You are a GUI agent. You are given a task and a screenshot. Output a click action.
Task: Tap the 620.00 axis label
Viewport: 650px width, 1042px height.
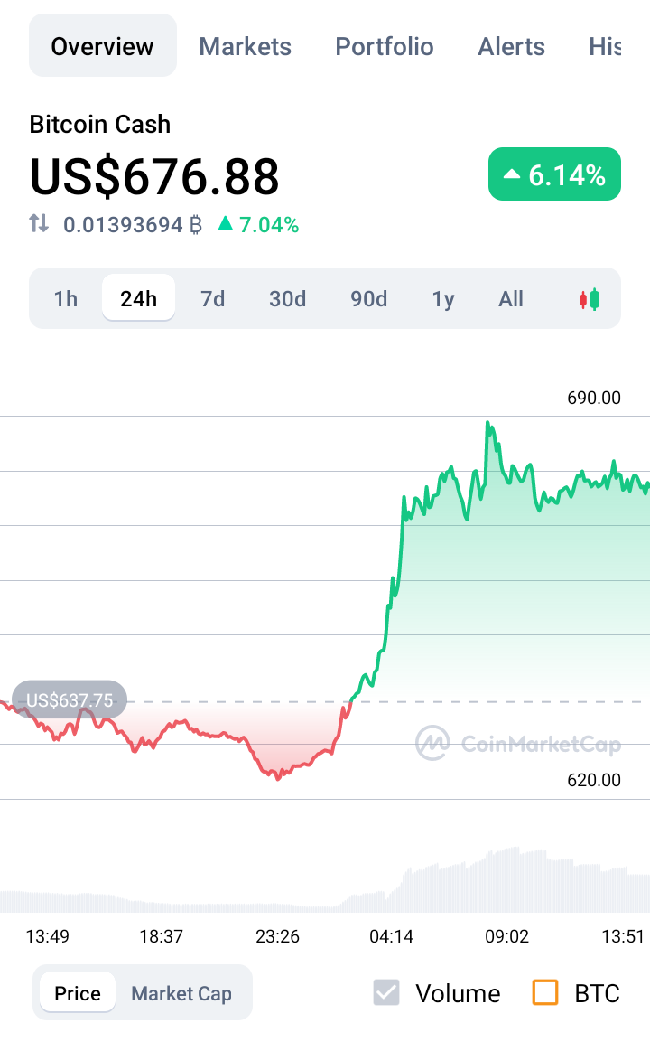[x=593, y=780]
